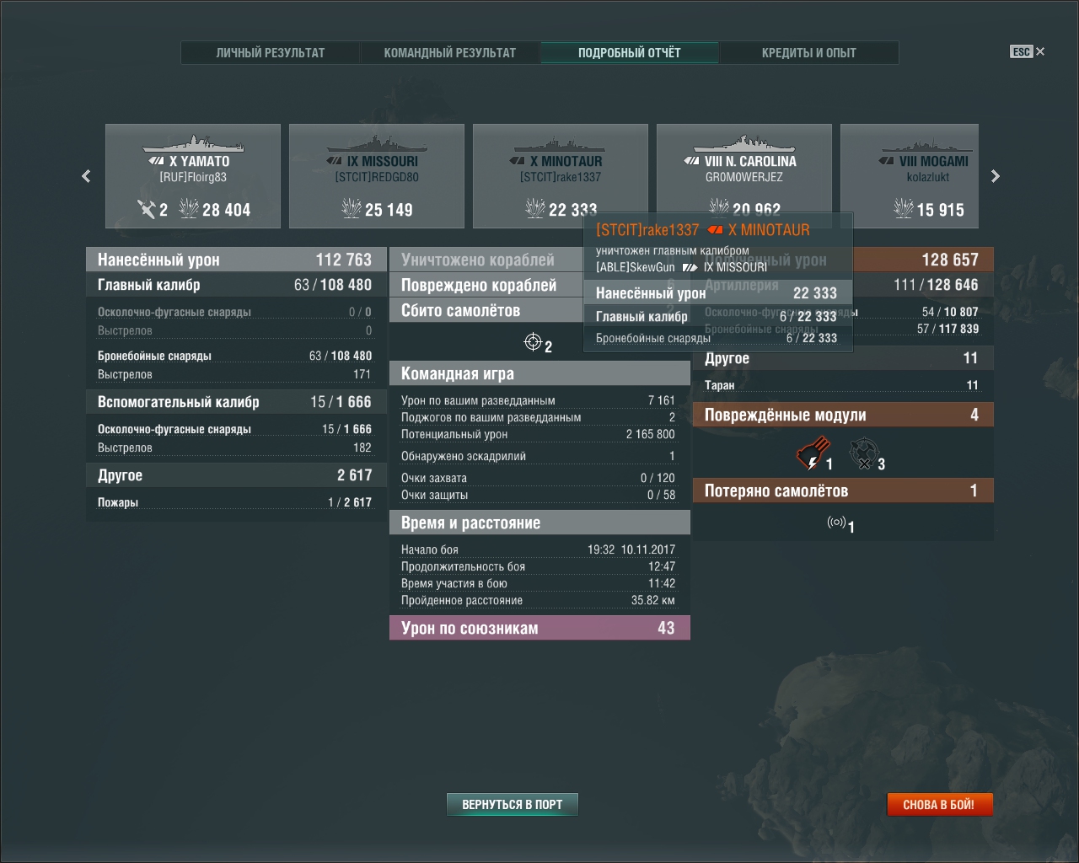Open the Личный результат tab
The image size is (1079, 863).
click(x=271, y=52)
